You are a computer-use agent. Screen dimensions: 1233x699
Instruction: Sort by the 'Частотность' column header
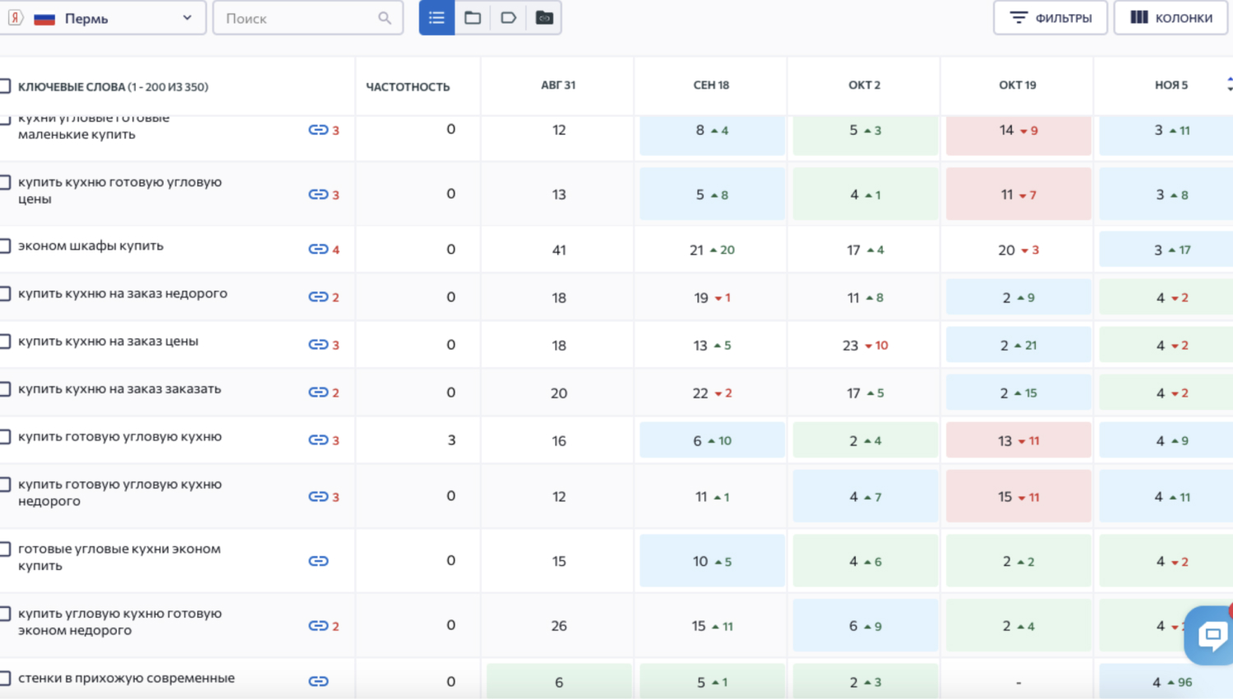click(408, 86)
